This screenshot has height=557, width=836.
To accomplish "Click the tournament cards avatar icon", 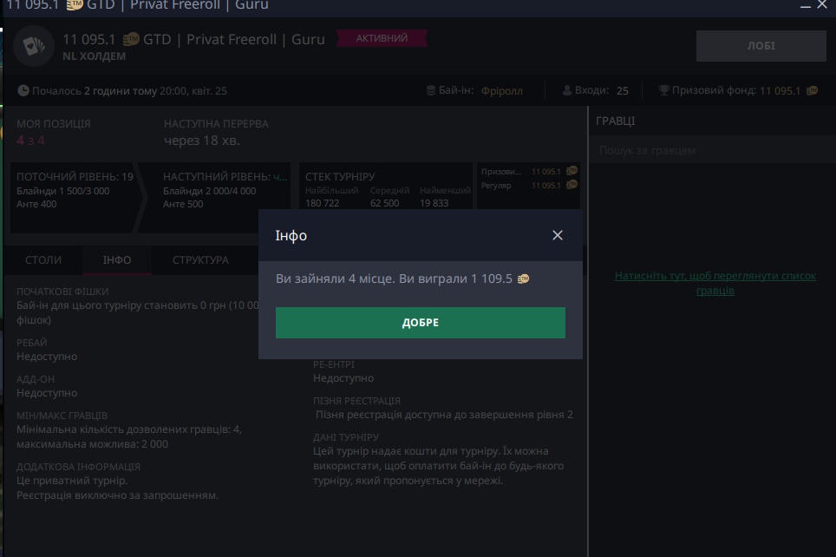I will [x=33, y=46].
